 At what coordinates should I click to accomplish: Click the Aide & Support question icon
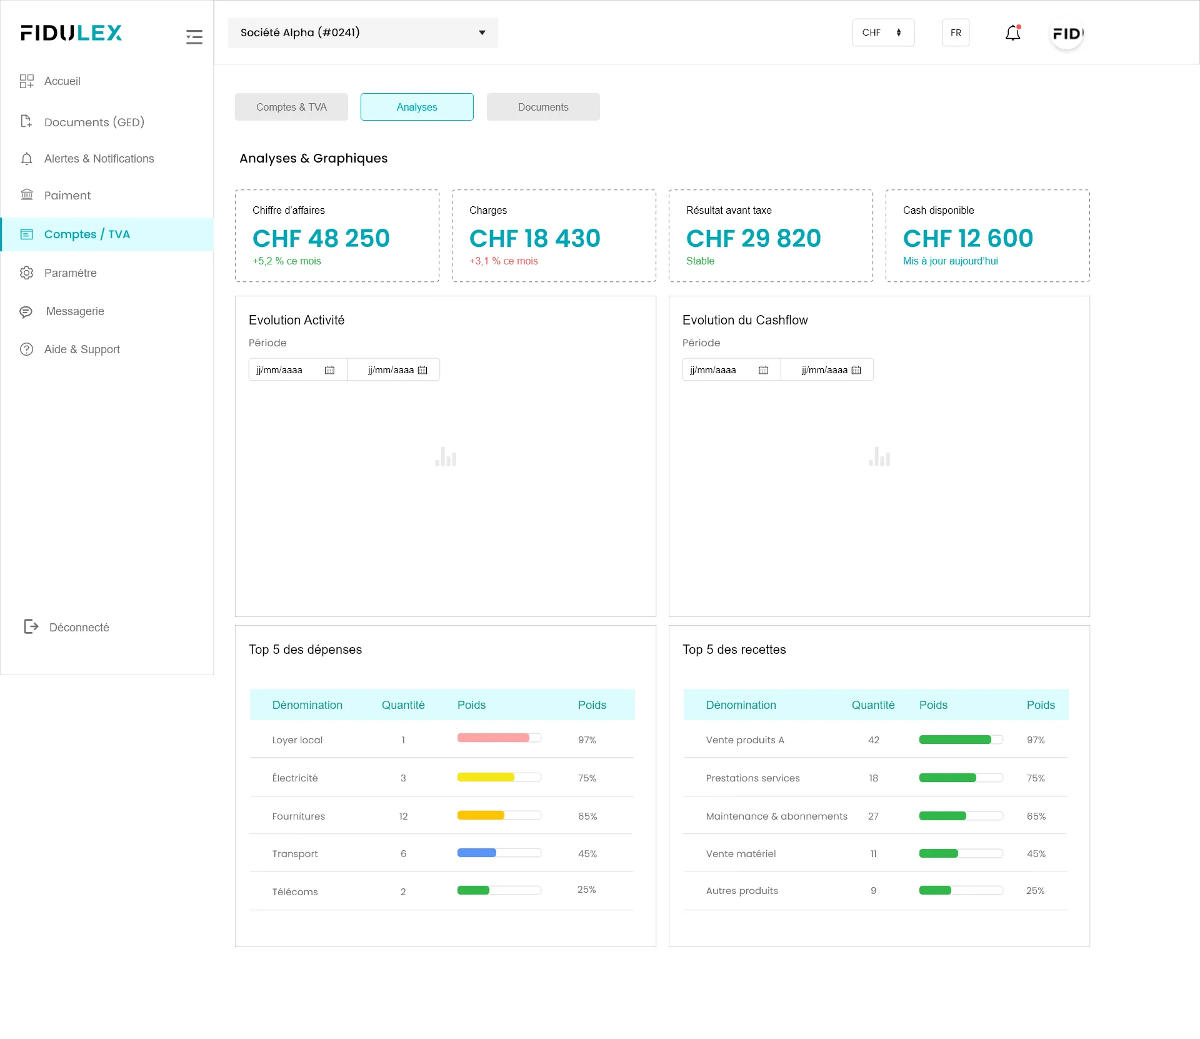click(26, 349)
